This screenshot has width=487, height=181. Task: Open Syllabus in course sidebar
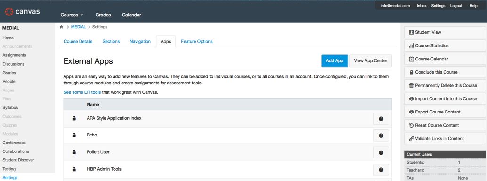(x=10, y=108)
